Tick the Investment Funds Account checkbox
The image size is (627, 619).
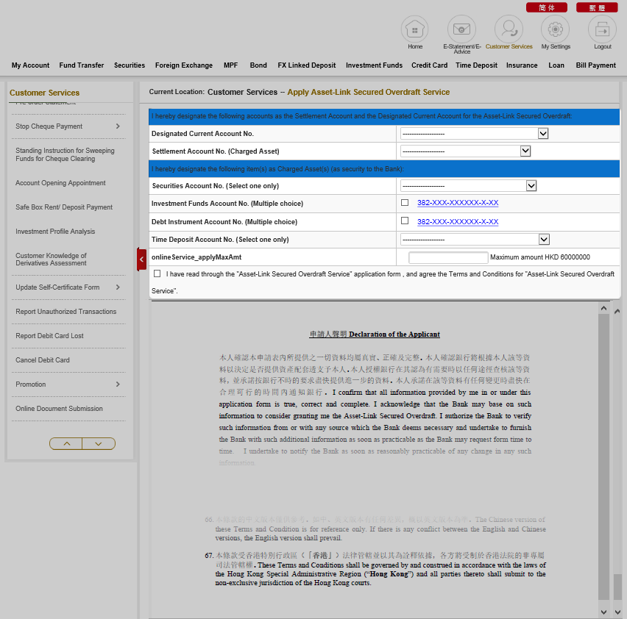(x=405, y=202)
